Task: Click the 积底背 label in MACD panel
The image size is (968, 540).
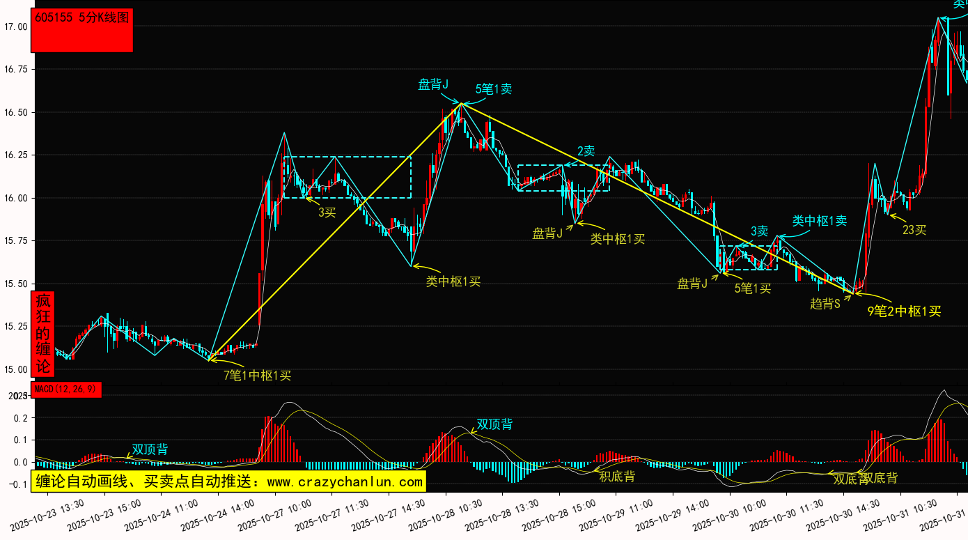Action: (617, 477)
